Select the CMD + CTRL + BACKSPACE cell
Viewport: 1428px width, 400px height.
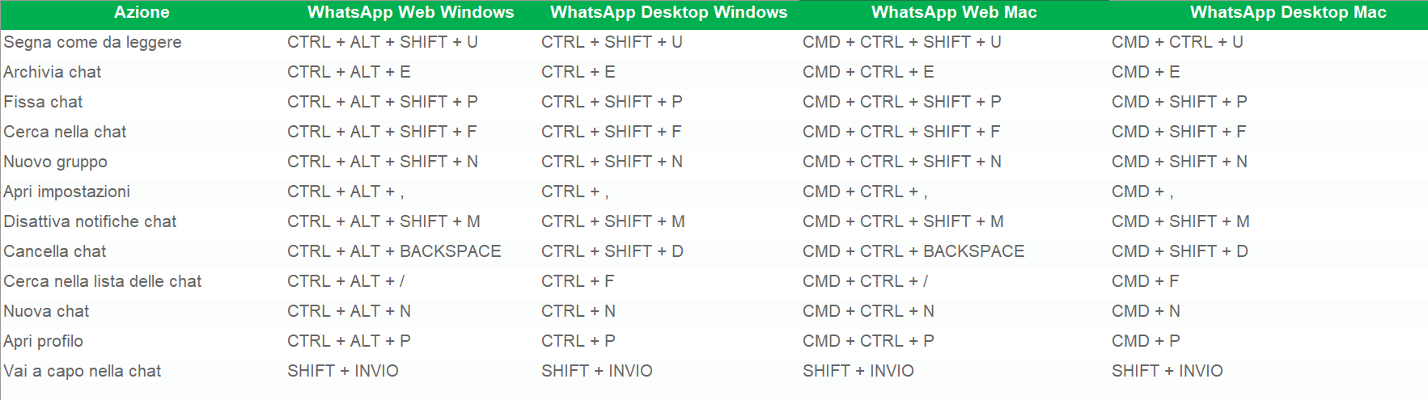pyautogui.click(x=913, y=251)
